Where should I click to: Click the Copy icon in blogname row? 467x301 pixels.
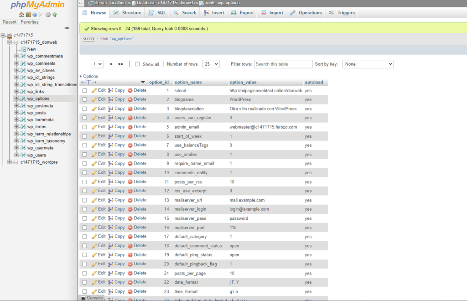[x=110, y=99]
